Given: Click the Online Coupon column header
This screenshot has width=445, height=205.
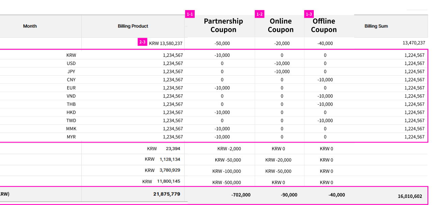Looking at the screenshot, I should [281, 26].
